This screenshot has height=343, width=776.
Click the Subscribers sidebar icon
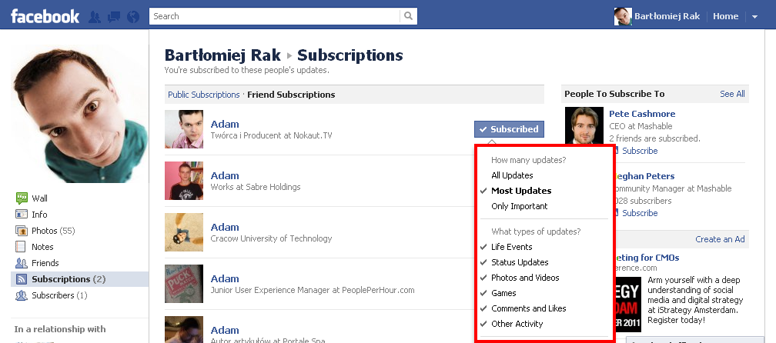coord(22,295)
